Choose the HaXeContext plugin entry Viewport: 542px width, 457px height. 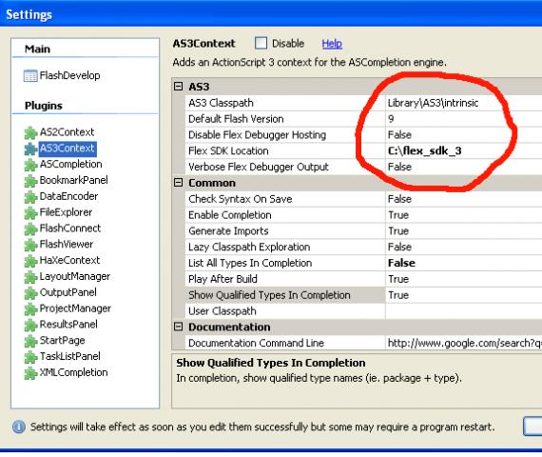click(x=69, y=260)
